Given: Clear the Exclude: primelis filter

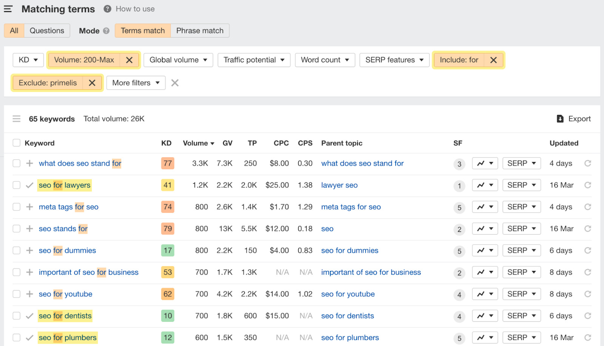Looking at the screenshot, I should pos(92,83).
